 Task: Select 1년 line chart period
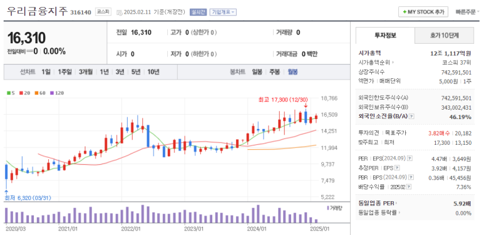104,72
